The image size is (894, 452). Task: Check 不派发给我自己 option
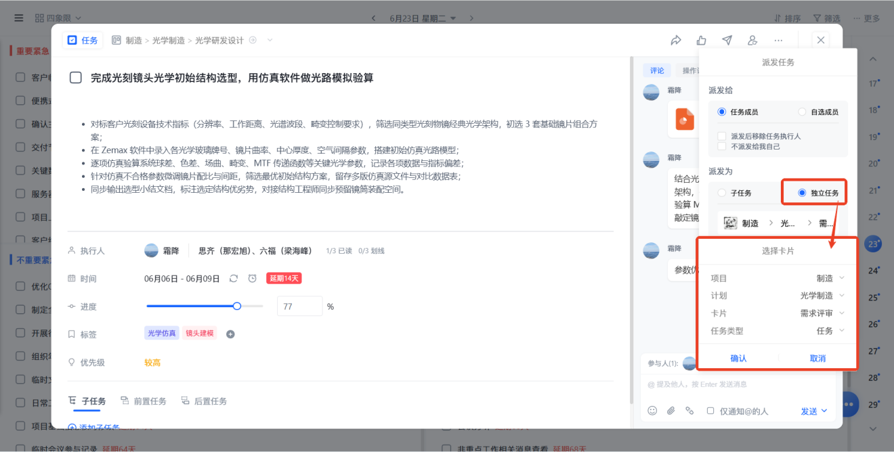[722, 146]
